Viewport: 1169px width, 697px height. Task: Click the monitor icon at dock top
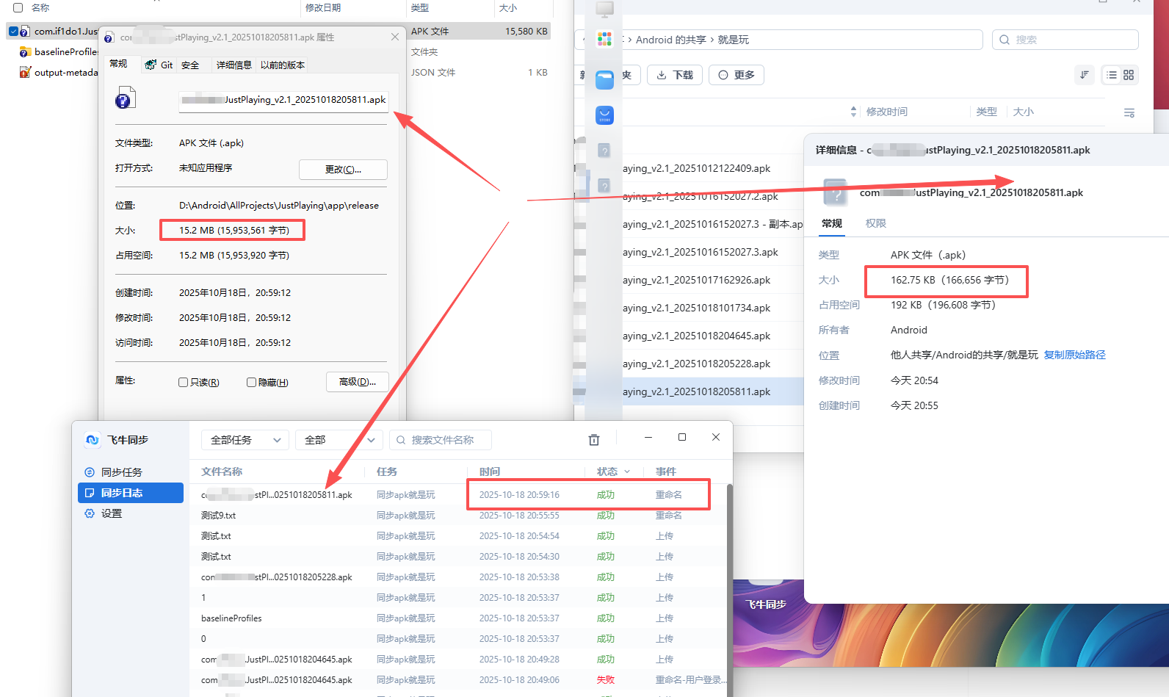pyautogui.click(x=604, y=9)
